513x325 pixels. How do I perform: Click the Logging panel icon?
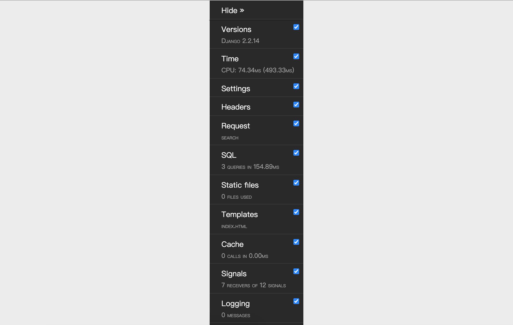[296, 301]
